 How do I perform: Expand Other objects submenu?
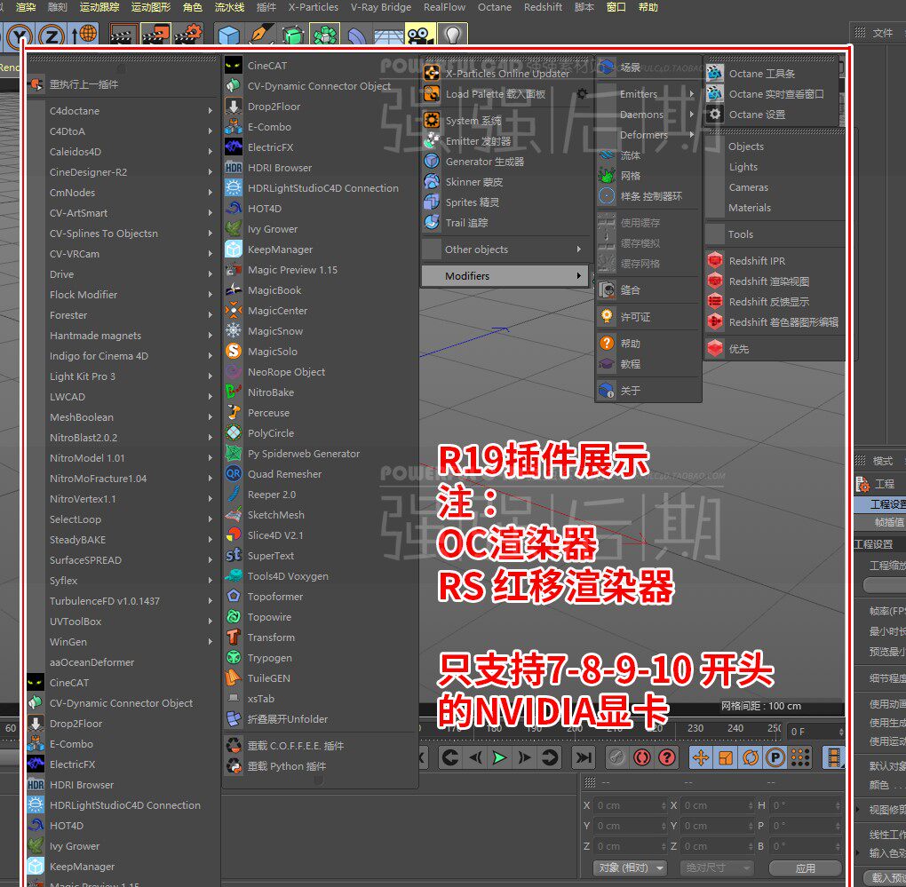(x=505, y=249)
